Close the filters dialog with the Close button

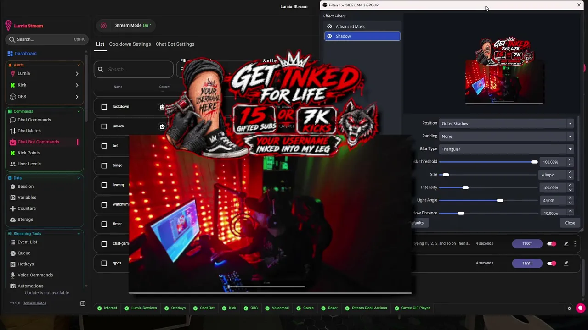[x=570, y=223]
